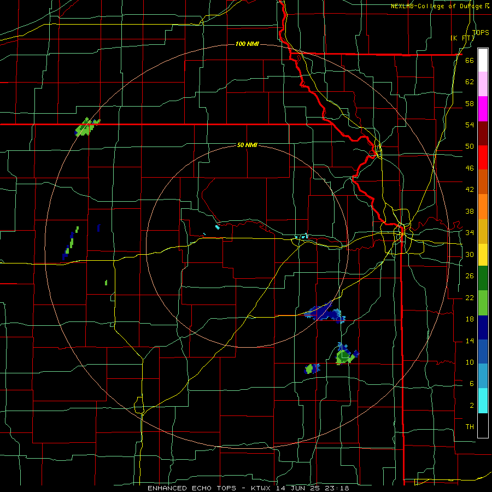Image resolution: width=492 pixels, height=492 pixels.
Task: Click the legend value '6'
Action: click(471, 383)
